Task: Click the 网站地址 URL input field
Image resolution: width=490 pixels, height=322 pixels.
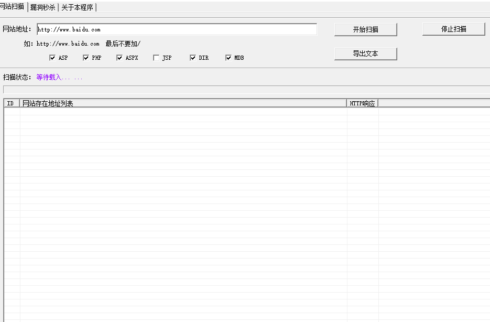Action: [177, 29]
